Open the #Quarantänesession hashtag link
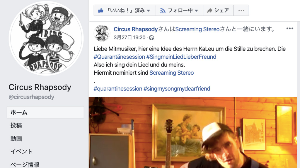Image resolution: width=300 pixels, height=168 pixels. pos(119,57)
